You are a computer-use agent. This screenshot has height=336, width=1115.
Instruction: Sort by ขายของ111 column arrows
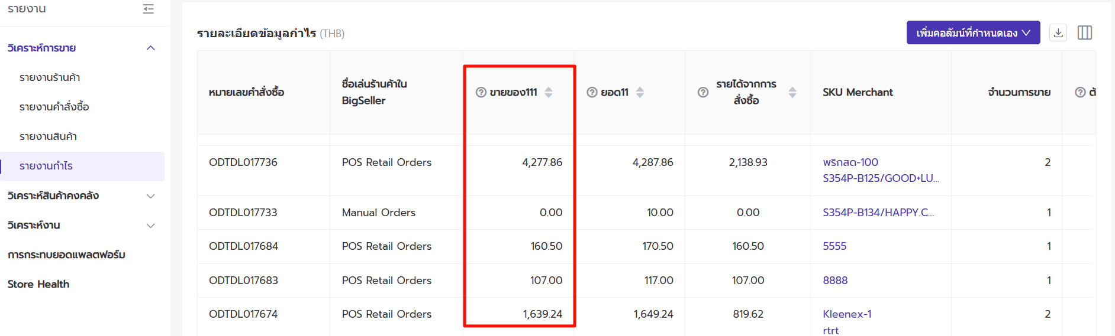click(549, 92)
